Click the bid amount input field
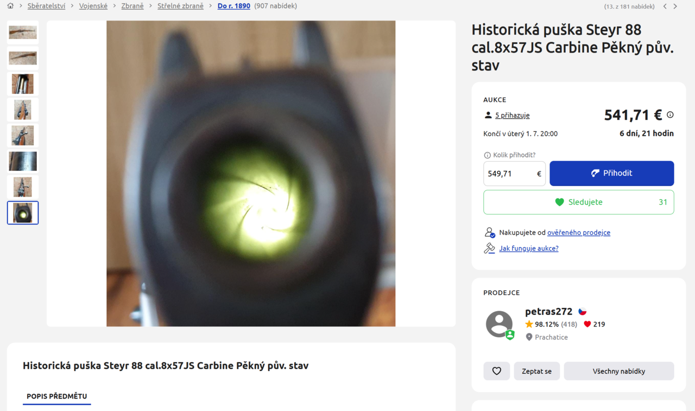Screen dimensions: 695x411 (x=514, y=174)
